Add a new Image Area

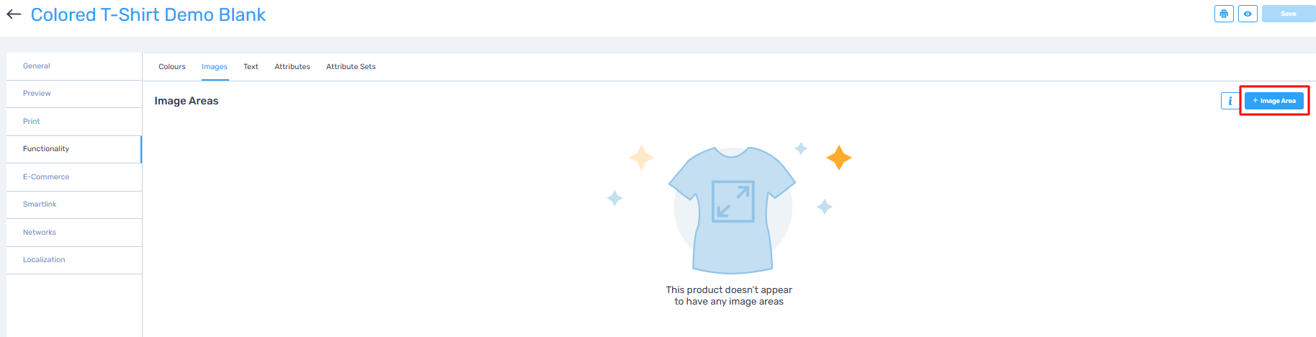[1274, 101]
